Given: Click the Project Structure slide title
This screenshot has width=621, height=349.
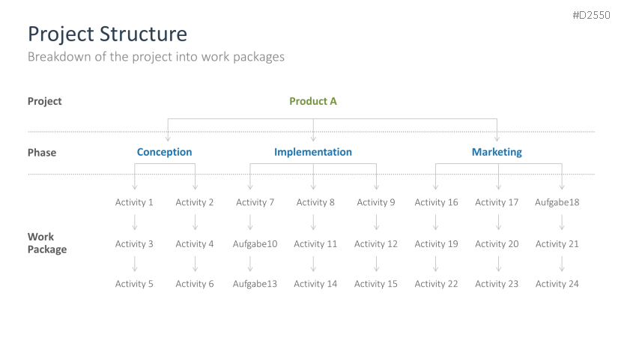Looking at the screenshot, I should click(107, 34).
